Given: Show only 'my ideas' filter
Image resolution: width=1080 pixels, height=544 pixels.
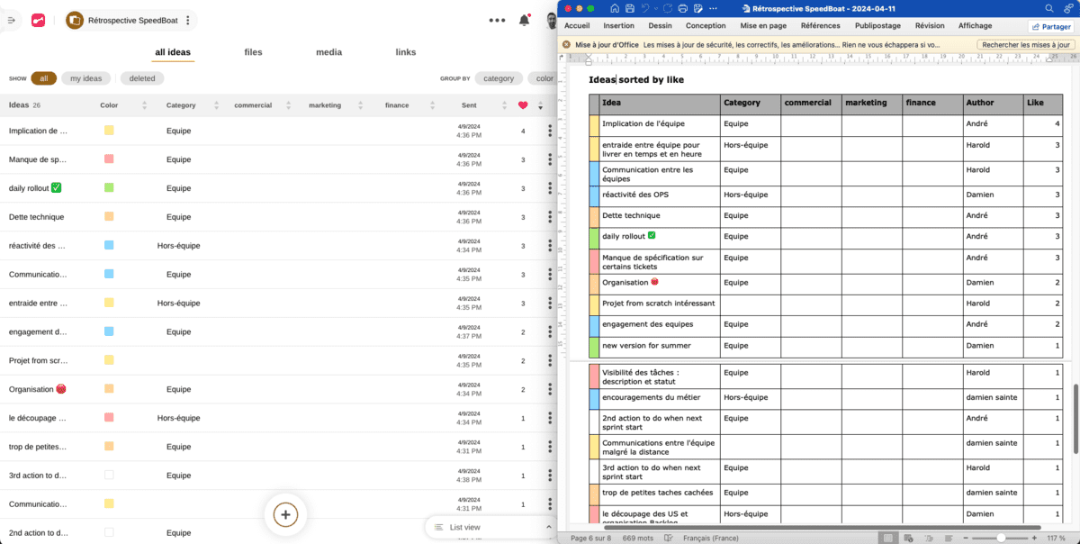Looking at the screenshot, I should [86, 78].
